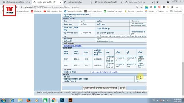
Task: Open Chrome's three-dot menu
Action: coord(181,7)
